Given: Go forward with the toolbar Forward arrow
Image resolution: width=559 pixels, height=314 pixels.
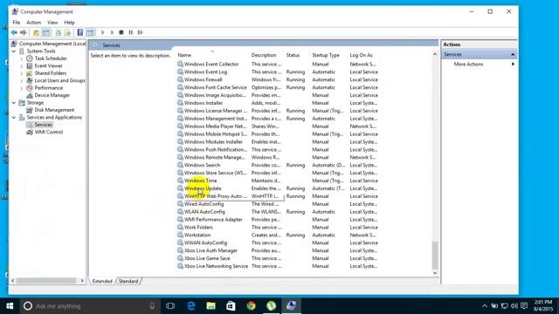Looking at the screenshot, I should [24, 33].
